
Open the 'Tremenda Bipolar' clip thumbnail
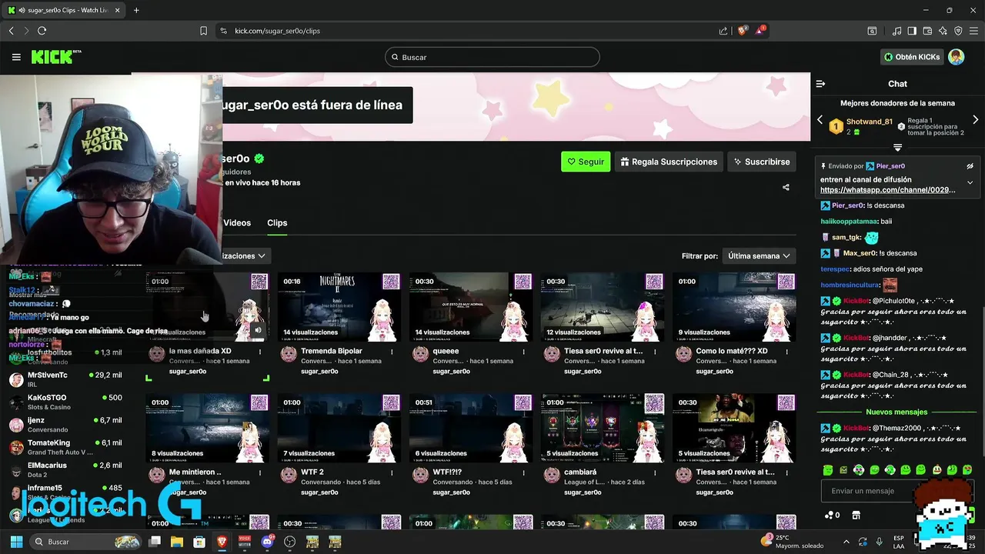coord(339,306)
